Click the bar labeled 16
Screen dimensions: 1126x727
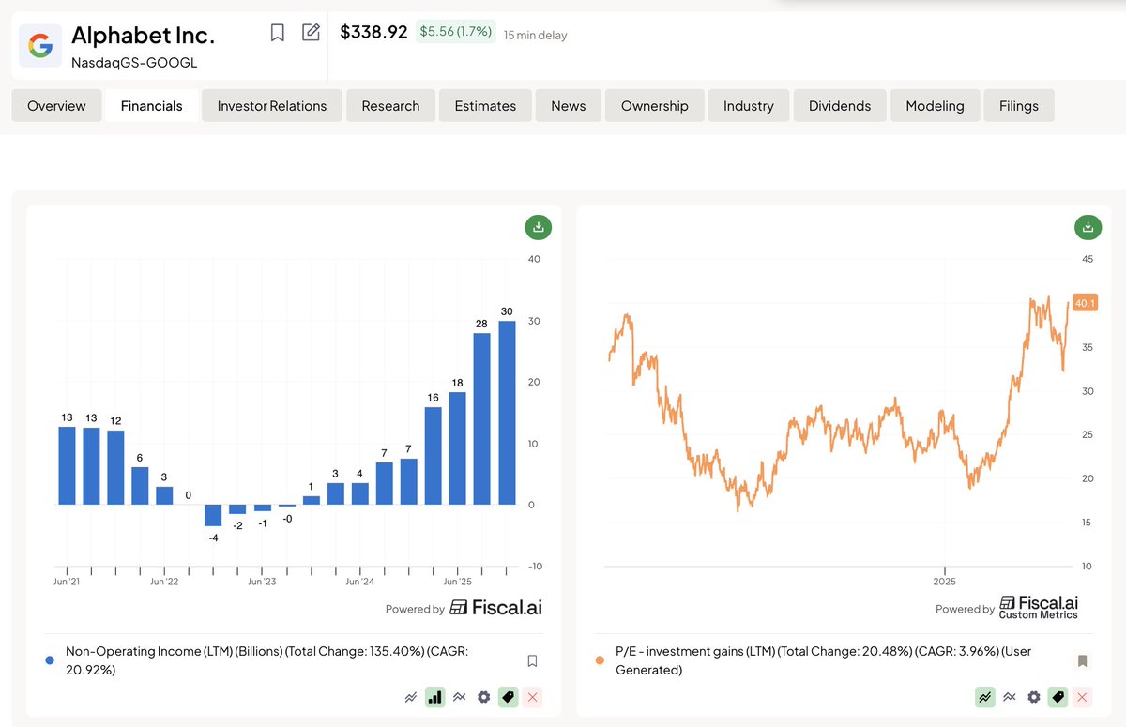pos(434,456)
